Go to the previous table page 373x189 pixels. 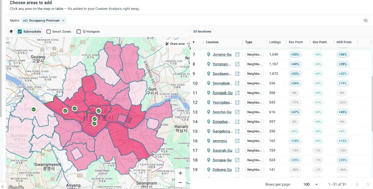(357, 184)
